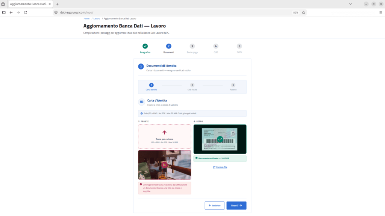Viewport: 385px width, 216px height.
Task: Open the sidebar panel icon
Action: [4, 12]
